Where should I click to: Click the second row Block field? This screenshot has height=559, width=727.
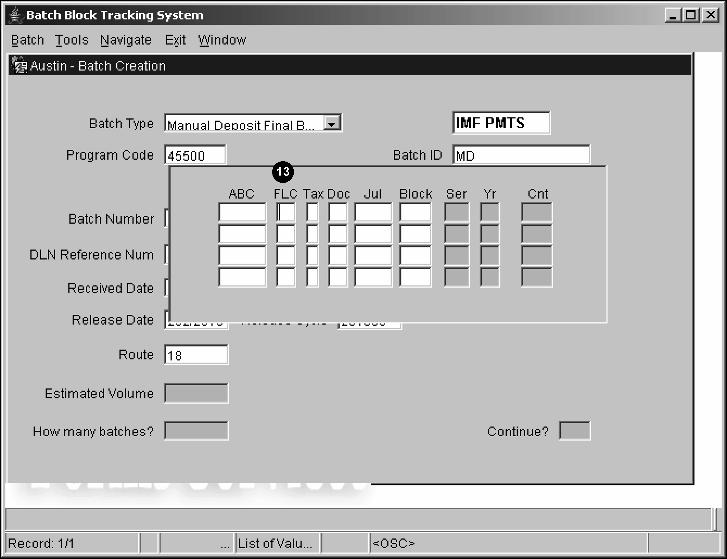tap(415, 234)
